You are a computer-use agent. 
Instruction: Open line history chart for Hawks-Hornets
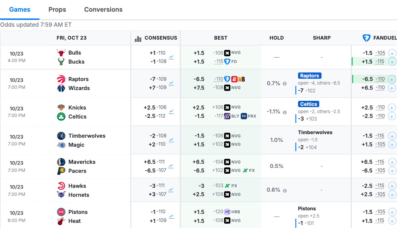pyautogui.click(x=171, y=190)
